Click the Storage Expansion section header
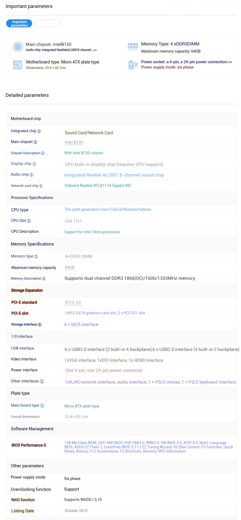241x520 pixels. (x=27, y=290)
